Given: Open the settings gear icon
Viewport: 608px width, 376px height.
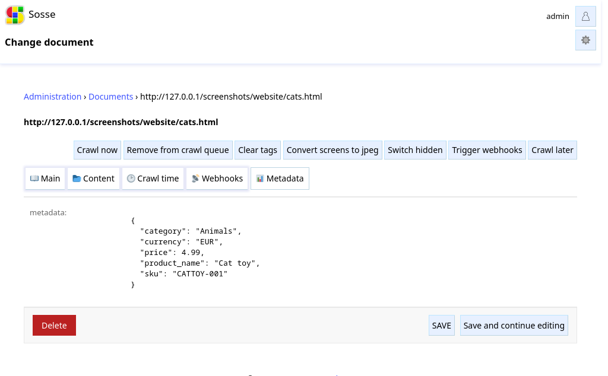Looking at the screenshot, I should pyautogui.click(x=585, y=40).
